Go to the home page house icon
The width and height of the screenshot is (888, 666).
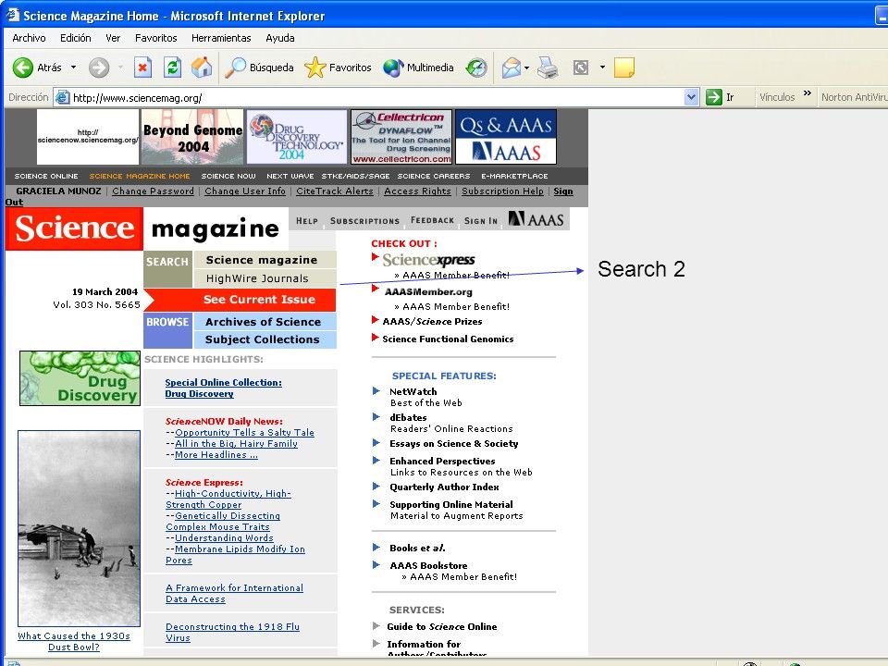click(x=202, y=68)
